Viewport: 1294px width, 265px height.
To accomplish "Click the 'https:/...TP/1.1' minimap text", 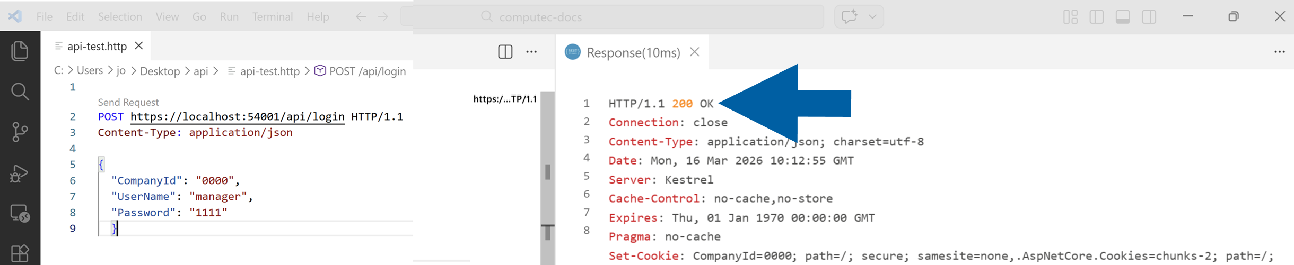I will click(505, 99).
